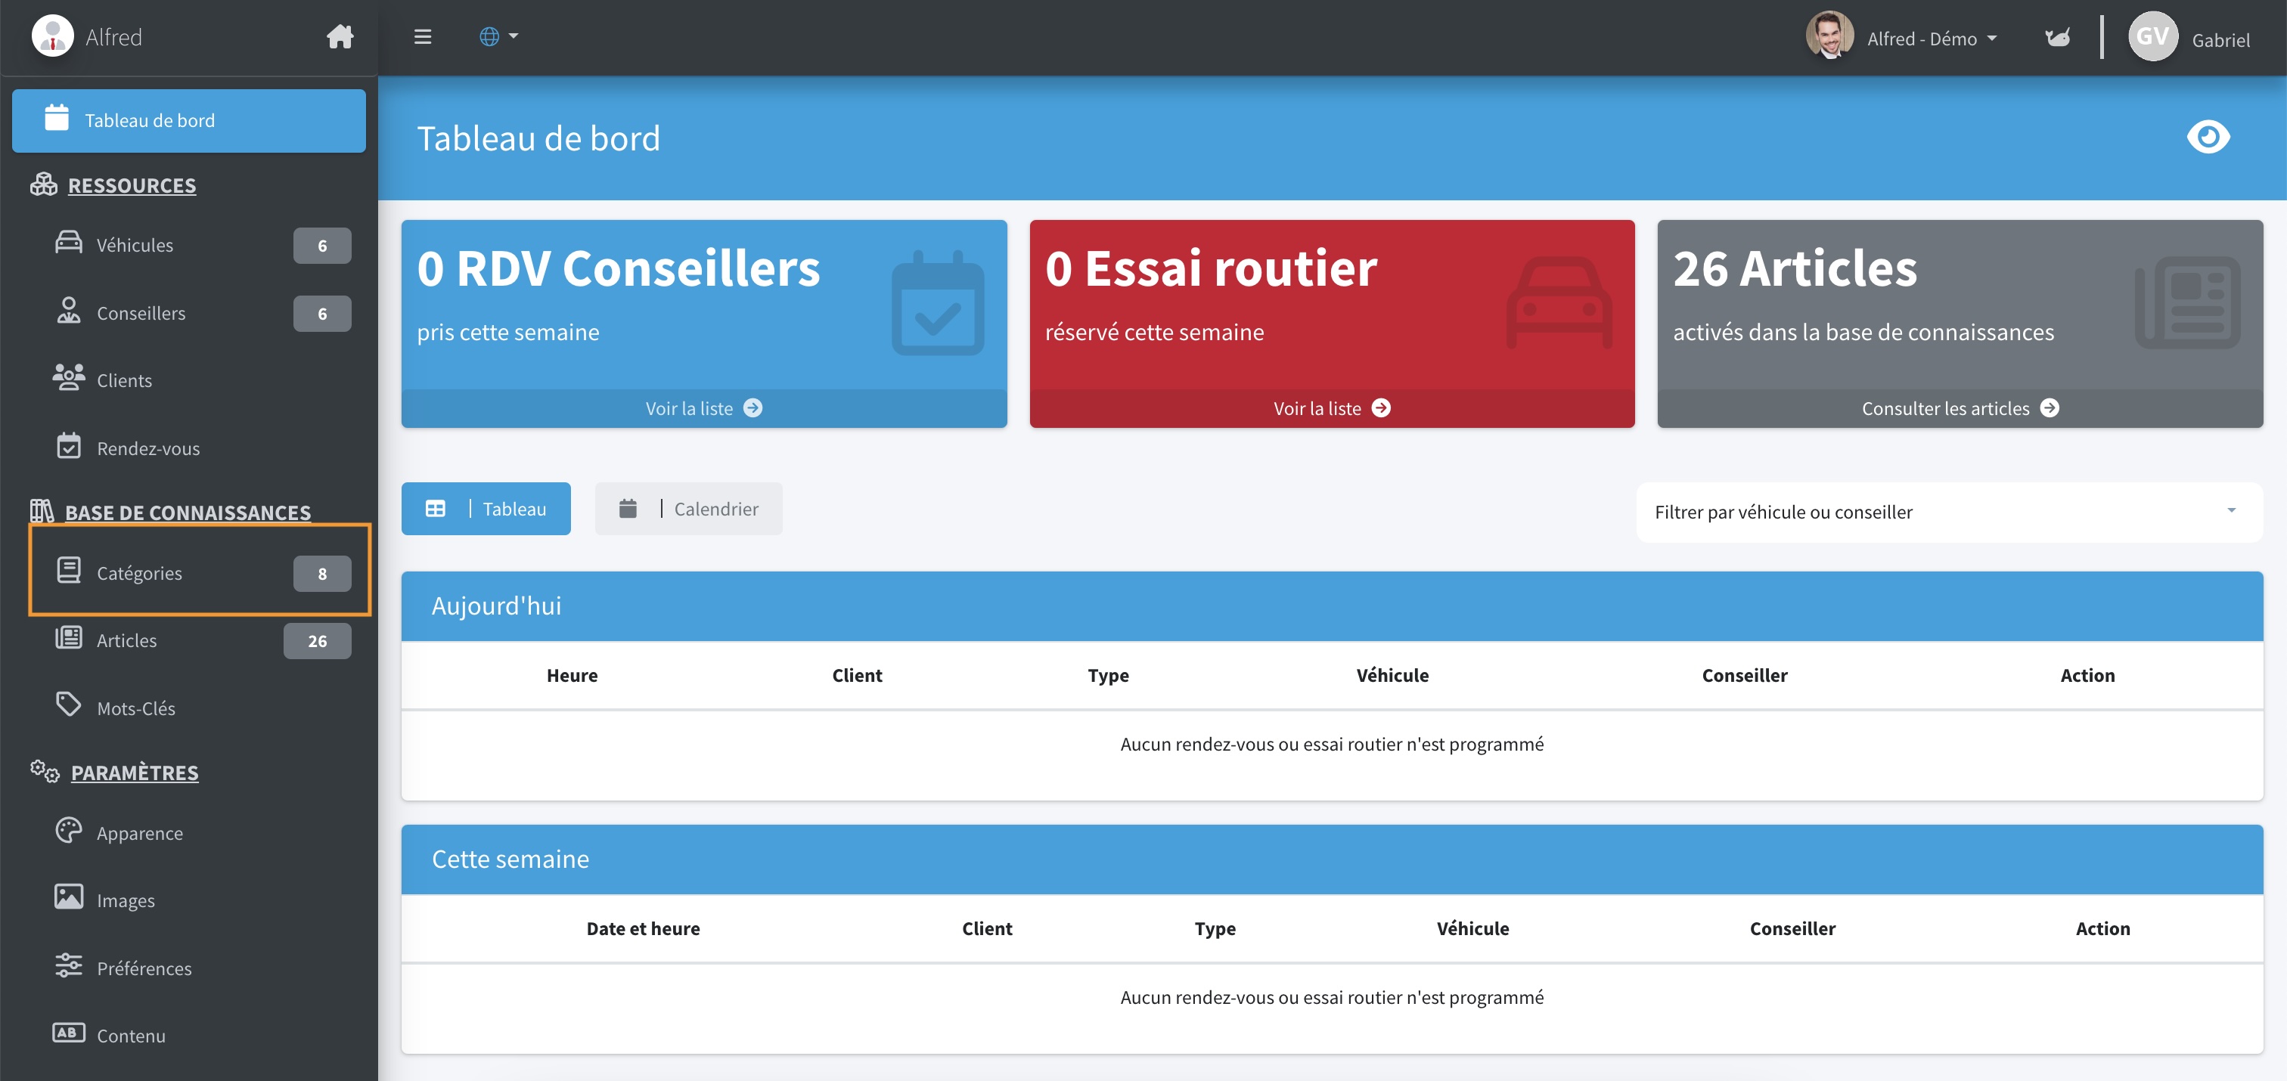
Task: Go to the Clients section
Action: pyautogui.click(x=123, y=381)
